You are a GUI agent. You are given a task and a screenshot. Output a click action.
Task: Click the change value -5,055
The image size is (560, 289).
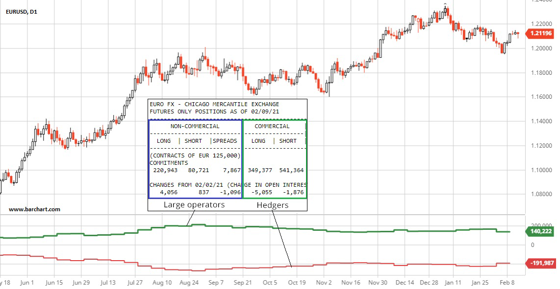point(262,193)
